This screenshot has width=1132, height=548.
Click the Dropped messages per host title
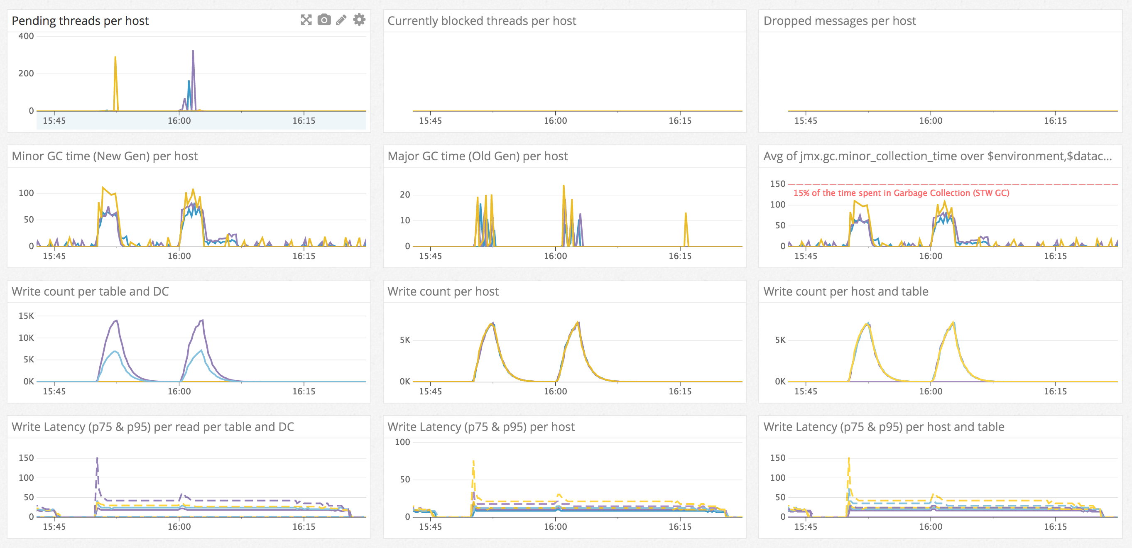click(x=839, y=21)
